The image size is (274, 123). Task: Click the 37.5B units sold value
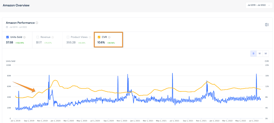9,42
